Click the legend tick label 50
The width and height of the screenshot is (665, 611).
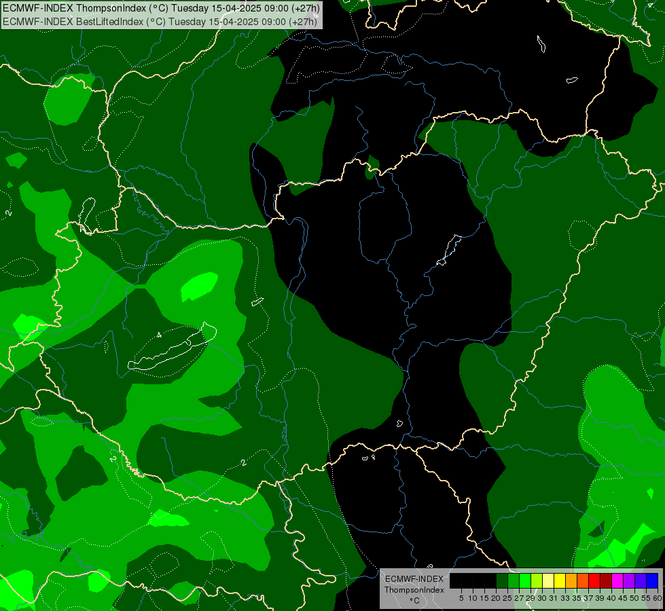pos(634,598)
